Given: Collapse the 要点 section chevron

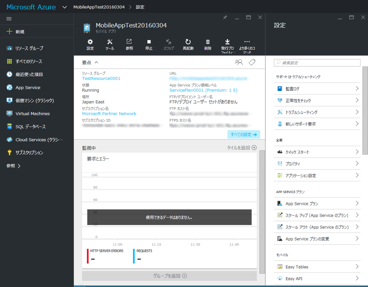Looking at the screenshot, I should coord(96,62).
